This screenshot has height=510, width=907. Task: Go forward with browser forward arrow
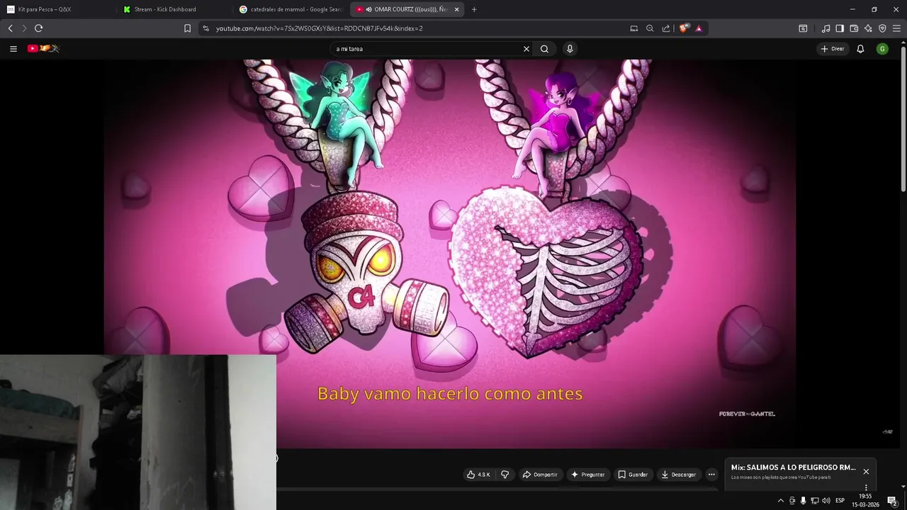click(24, 28)
